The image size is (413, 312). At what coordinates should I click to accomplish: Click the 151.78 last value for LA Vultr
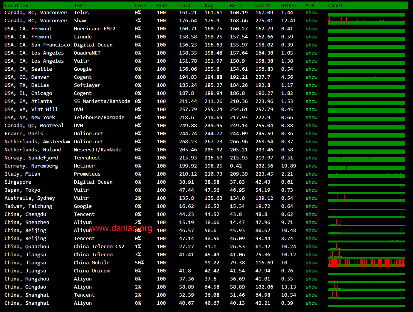click(x=188, y=61)
